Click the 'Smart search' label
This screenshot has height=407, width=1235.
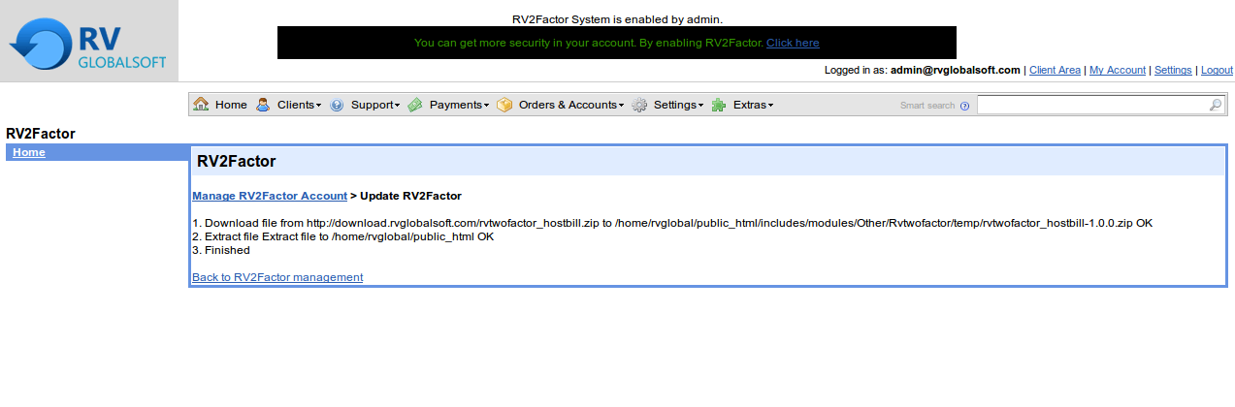927,106
